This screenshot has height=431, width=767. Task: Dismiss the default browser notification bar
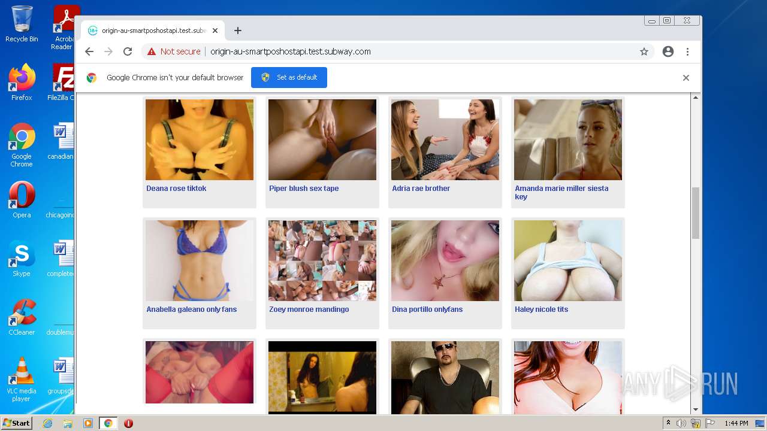point(686,78)
